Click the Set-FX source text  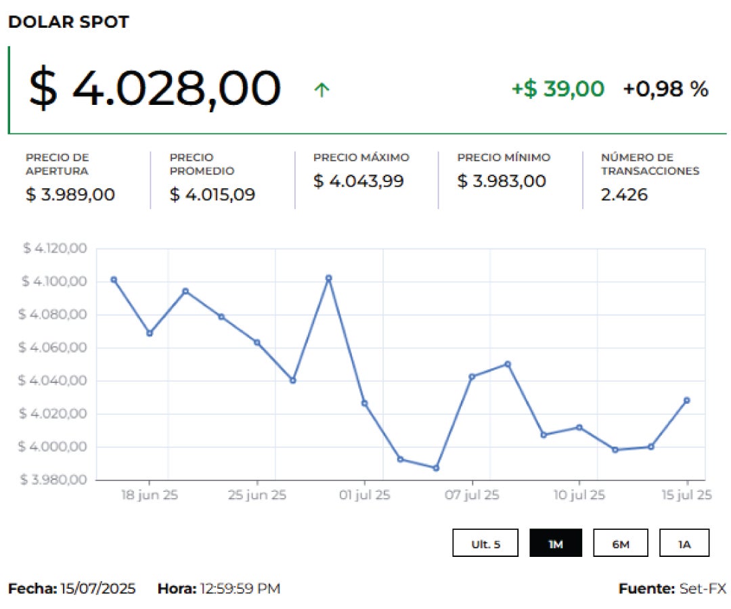click(x=703, y=589)
